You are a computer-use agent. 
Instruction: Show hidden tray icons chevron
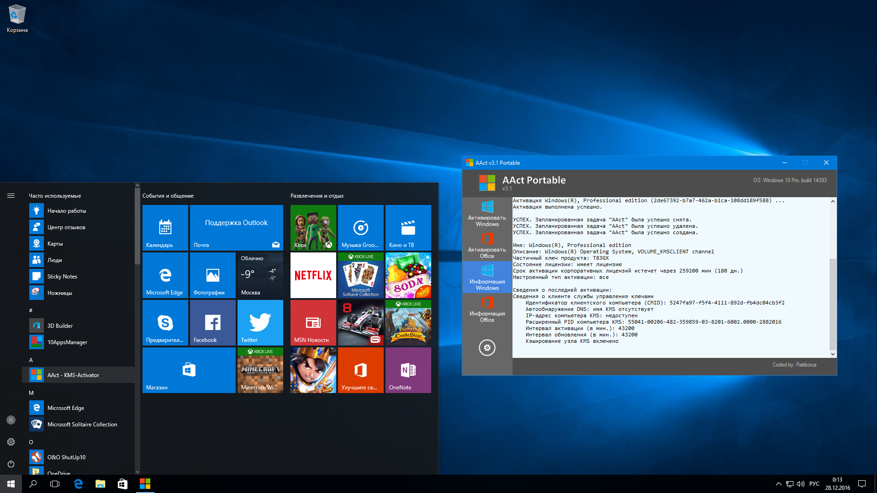[778, 484]
